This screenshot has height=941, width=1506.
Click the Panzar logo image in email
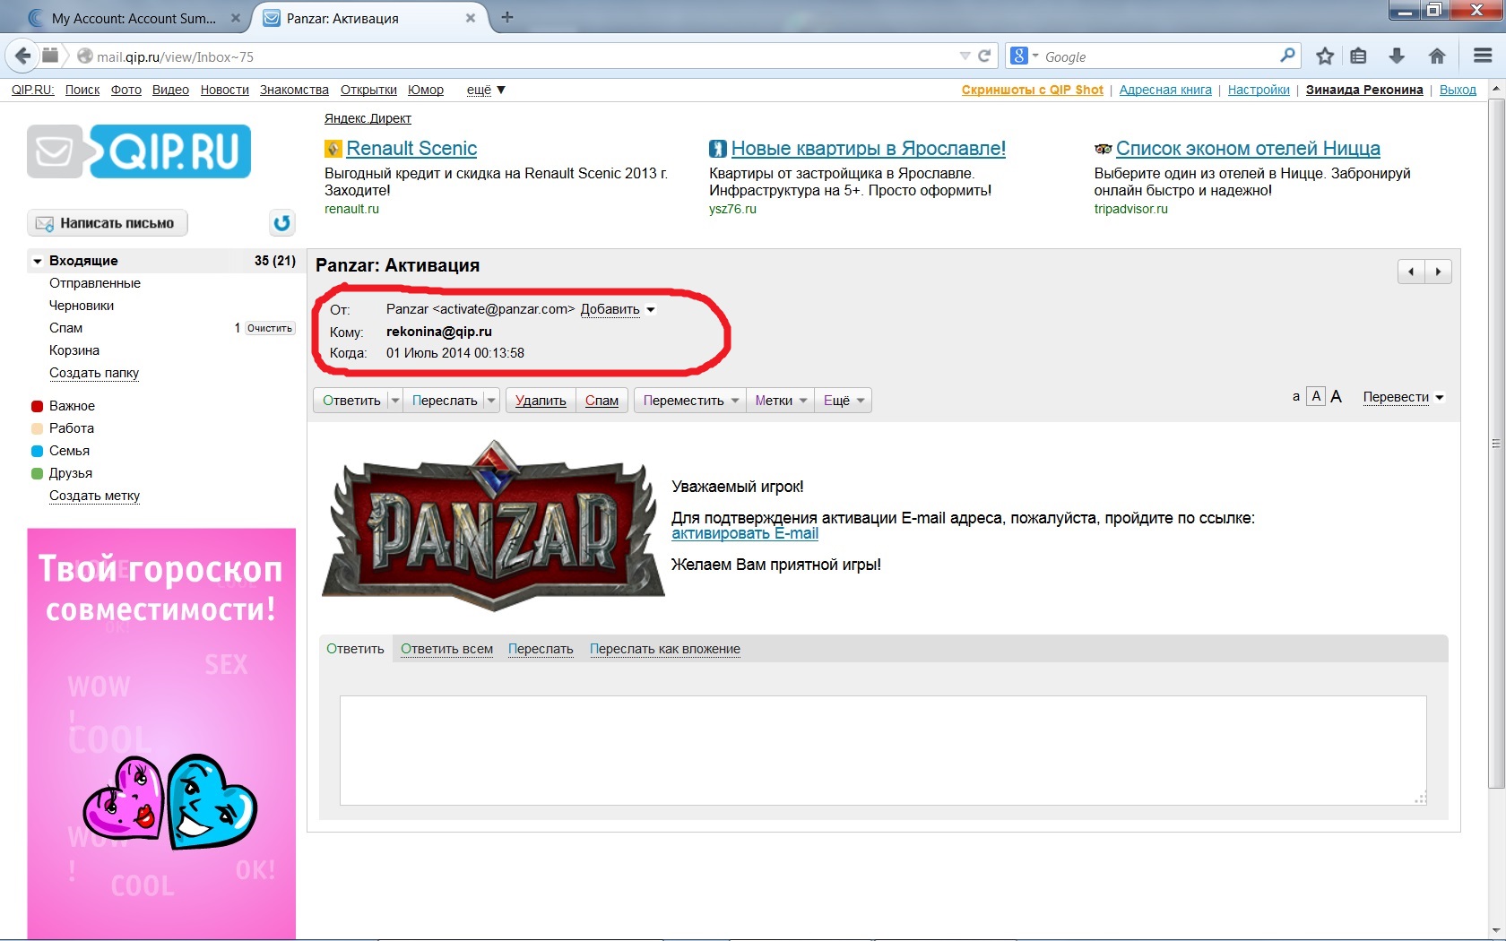click(x=493, y=526)
